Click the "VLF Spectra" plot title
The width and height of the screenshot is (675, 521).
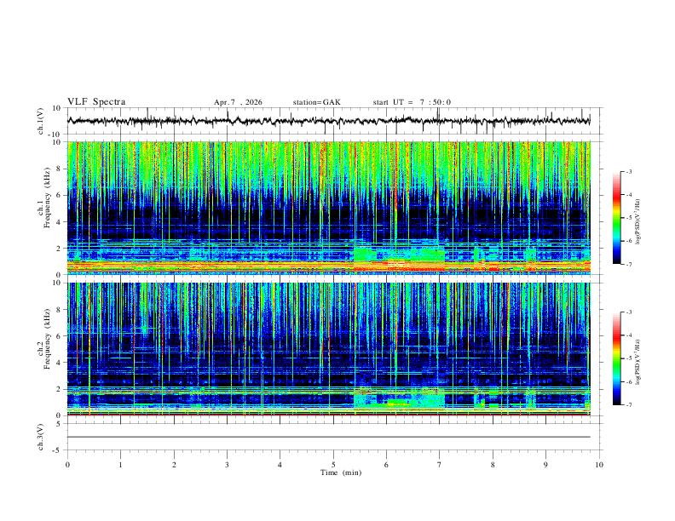coord(96,102)
